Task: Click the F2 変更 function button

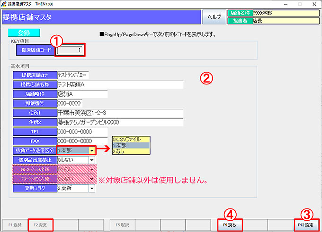Action: pos(40,225)
